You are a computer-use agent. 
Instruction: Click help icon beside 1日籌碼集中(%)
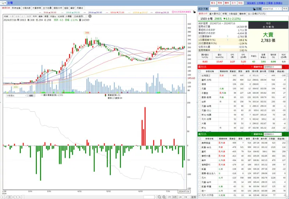point(227,40)
